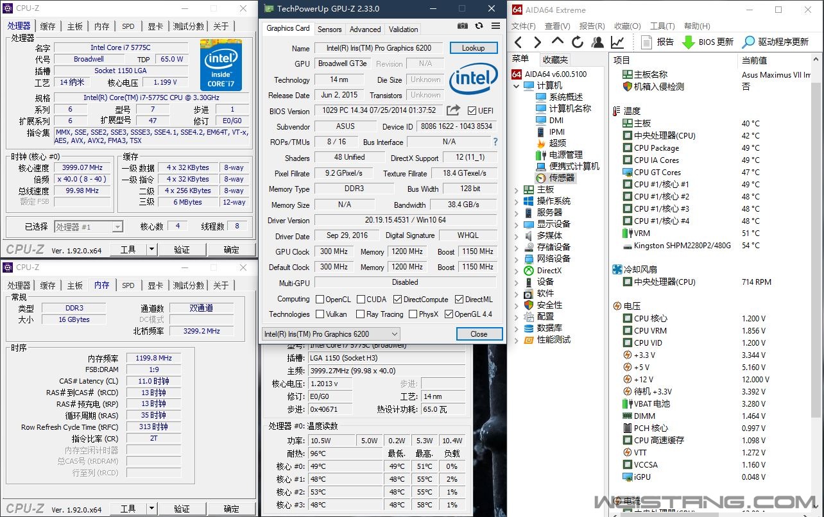This screenshot has height=517, width=824.
Task: Toggle the PhysX checkbox
Action: point(412,314)
